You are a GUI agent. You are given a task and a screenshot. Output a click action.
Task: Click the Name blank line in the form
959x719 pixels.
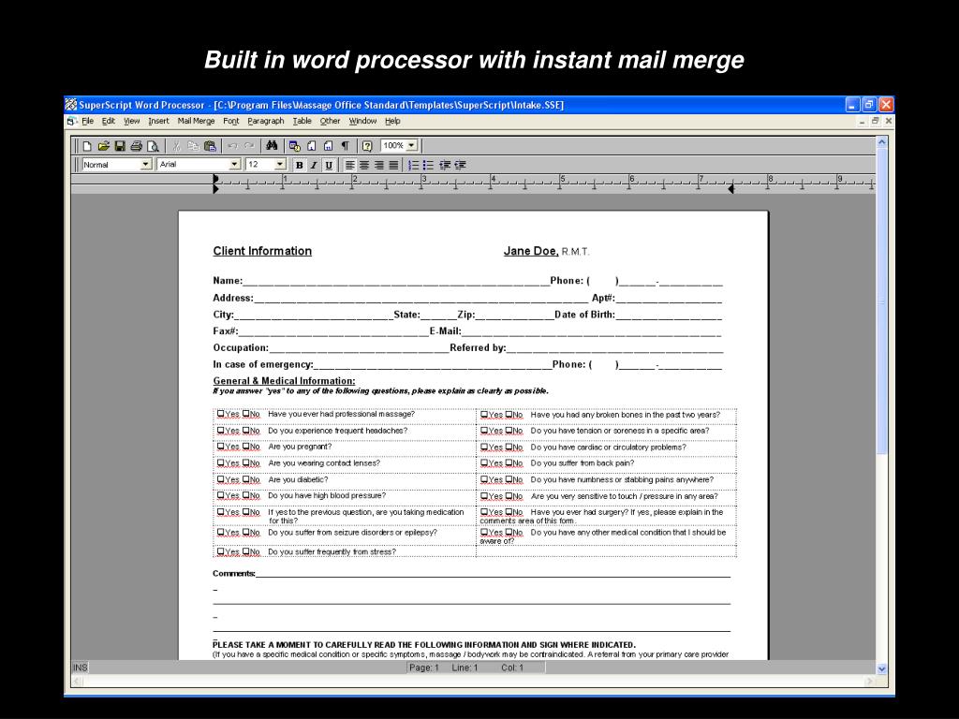point(396,283)
